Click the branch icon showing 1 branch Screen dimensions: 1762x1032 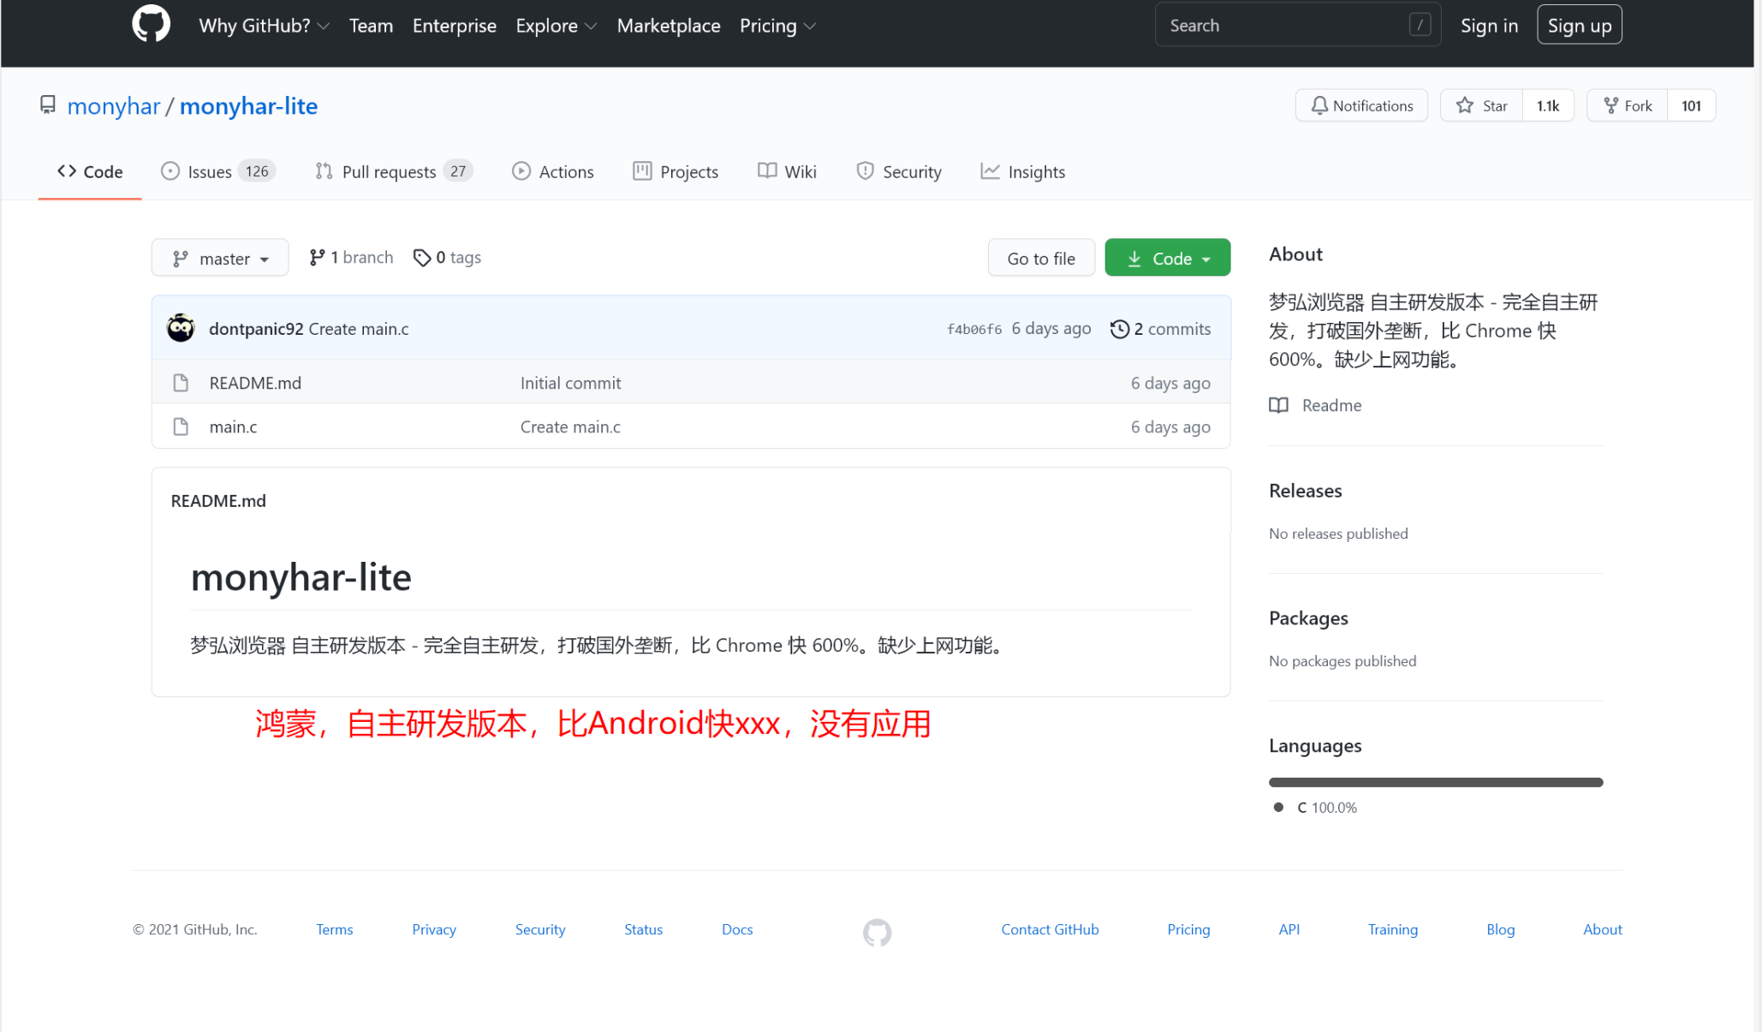point(317,257)
